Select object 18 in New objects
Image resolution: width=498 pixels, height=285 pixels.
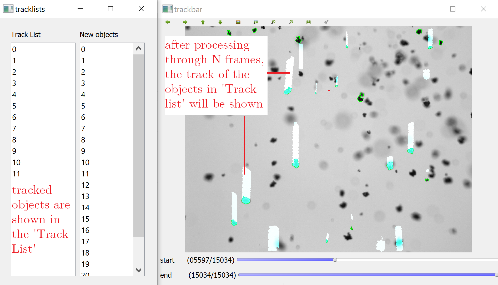107,253
